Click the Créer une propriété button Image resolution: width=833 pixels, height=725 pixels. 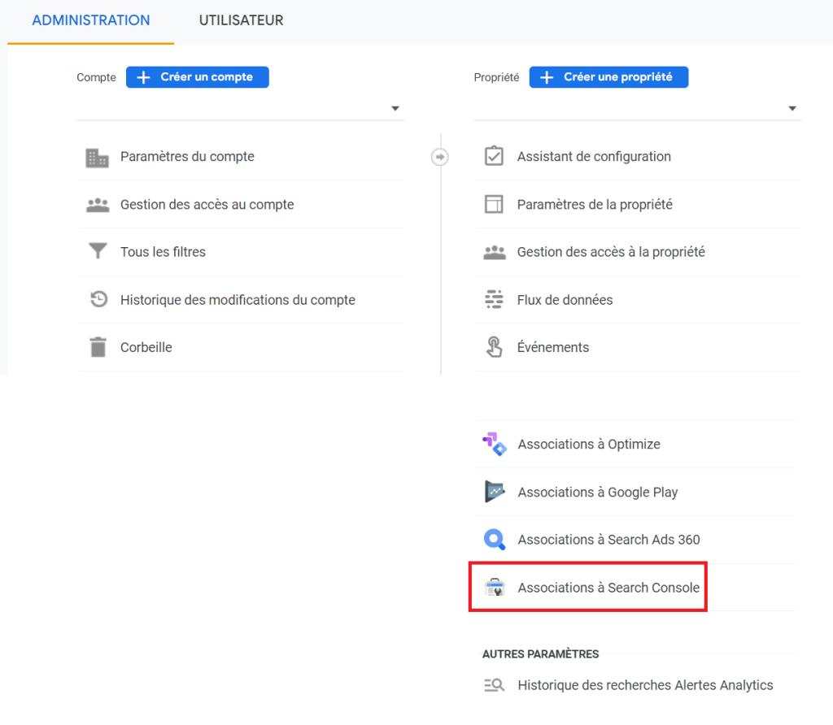(608, 77)
